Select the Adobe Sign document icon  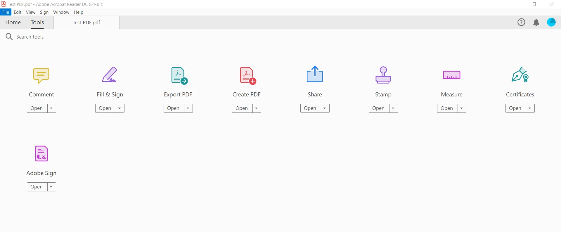[41, 153]
